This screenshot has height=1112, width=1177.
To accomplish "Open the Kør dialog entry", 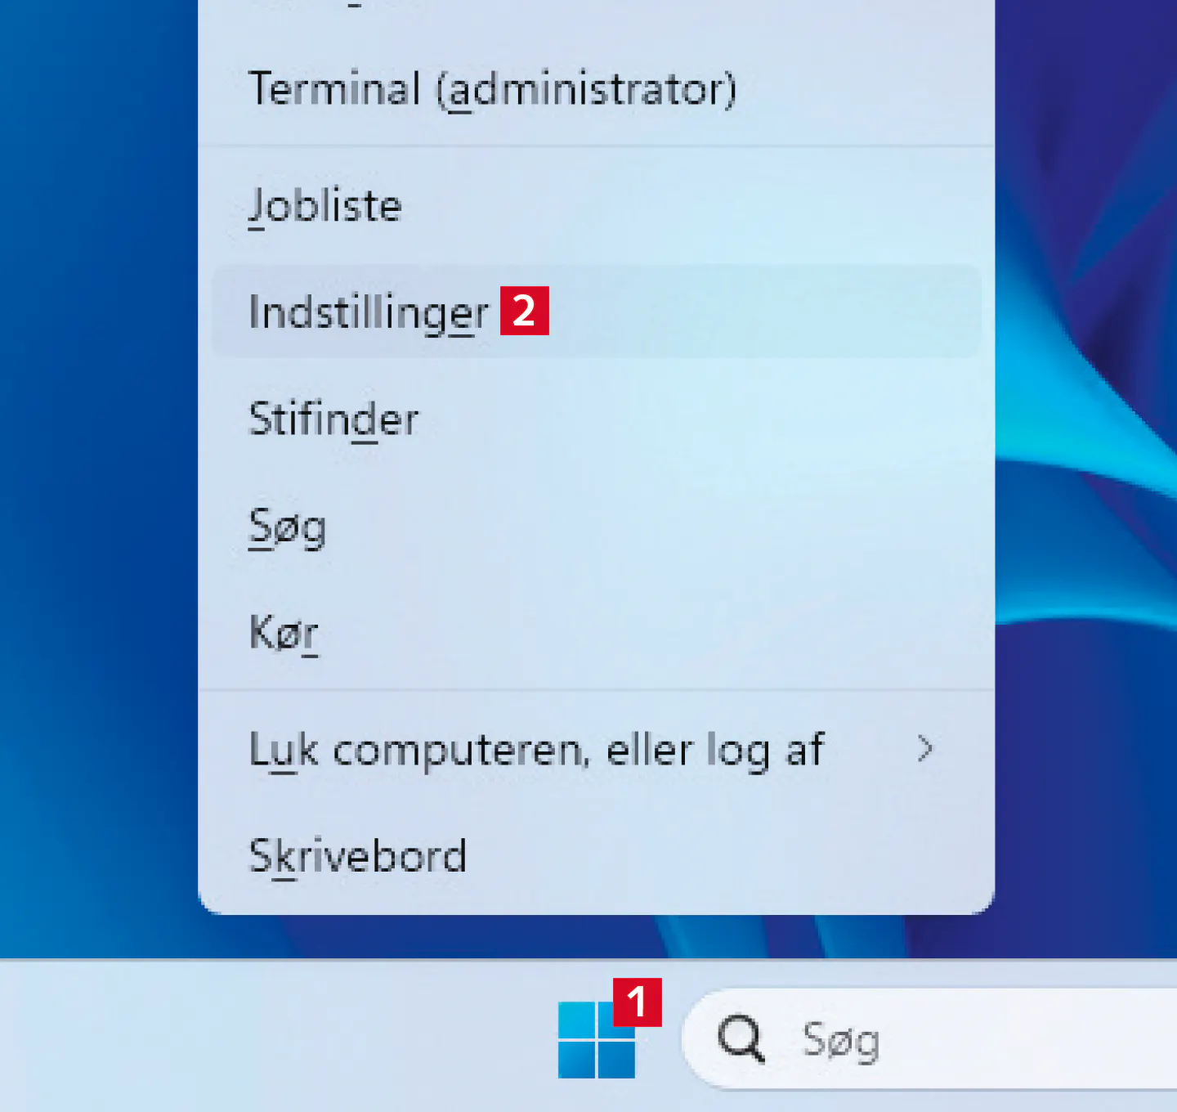I will (x=284, y=632).
